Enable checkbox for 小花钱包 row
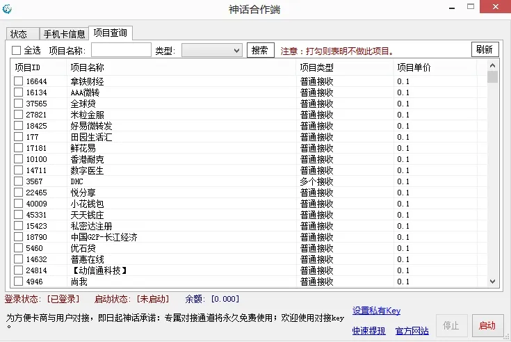 (19, 204)
